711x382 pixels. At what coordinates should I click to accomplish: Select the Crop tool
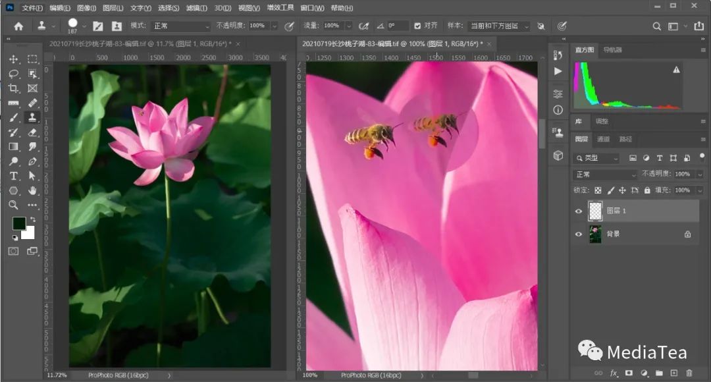click(13, 88)
